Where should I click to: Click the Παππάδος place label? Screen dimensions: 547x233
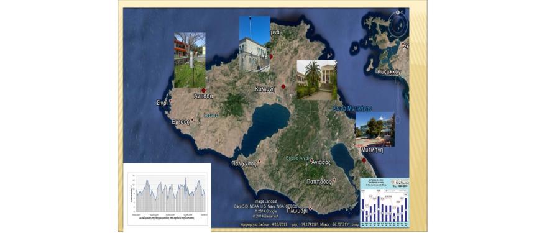tap(319, 181)
